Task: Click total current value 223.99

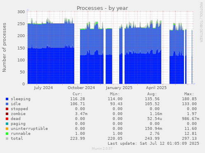Action: tap(78, 139)
